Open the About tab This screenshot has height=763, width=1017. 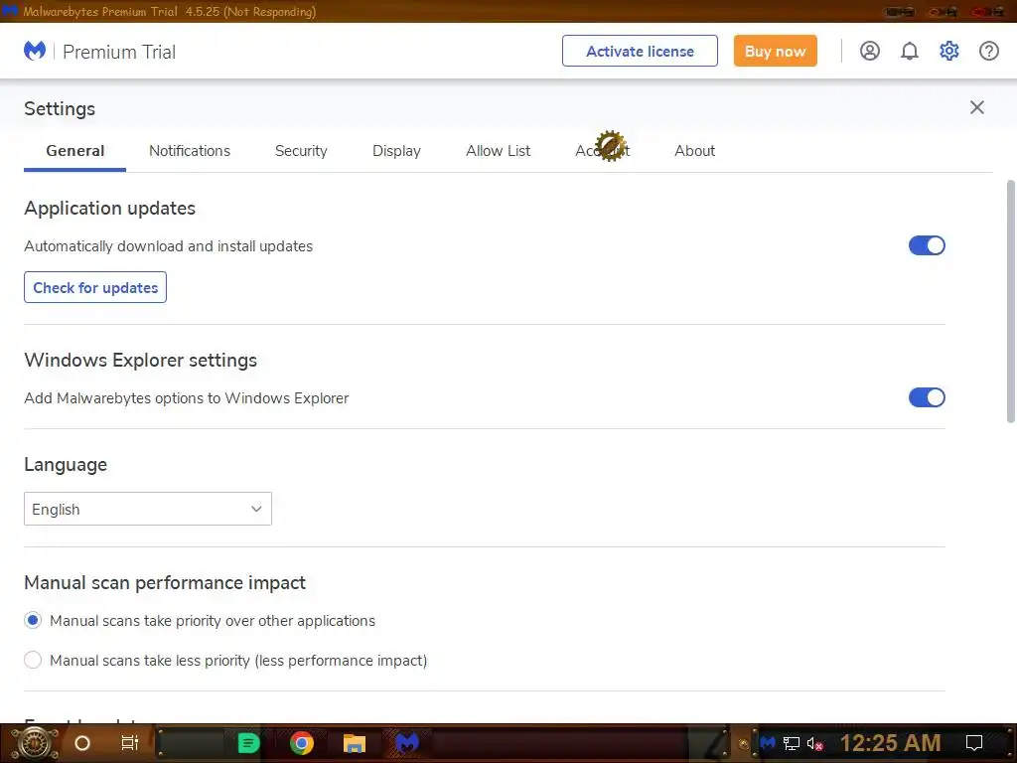[x=694, y=151]
